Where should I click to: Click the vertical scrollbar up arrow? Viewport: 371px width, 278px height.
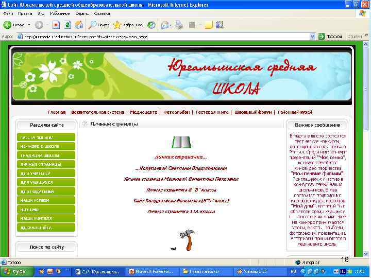[x=366, y=44]
